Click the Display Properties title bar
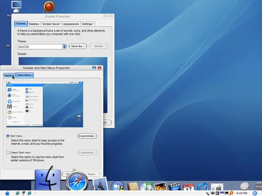Screen dimensions: 262x196 57,16
